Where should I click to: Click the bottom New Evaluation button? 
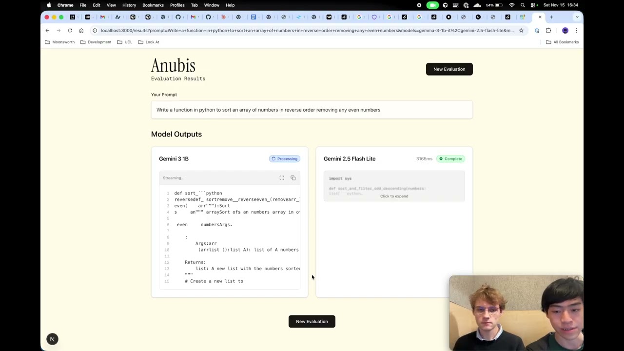312,321
